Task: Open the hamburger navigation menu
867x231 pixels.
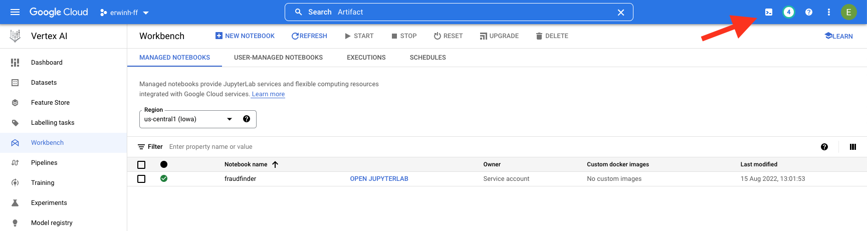Action: (x=15, y=12)
